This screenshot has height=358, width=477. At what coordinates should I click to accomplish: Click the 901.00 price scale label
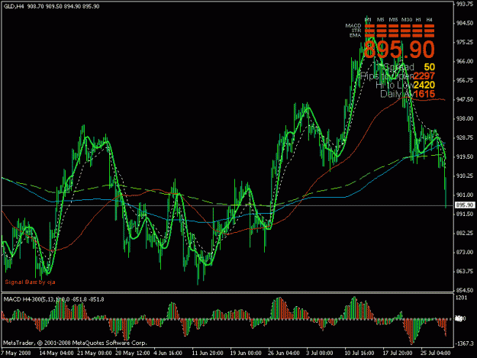click(465, 195)
